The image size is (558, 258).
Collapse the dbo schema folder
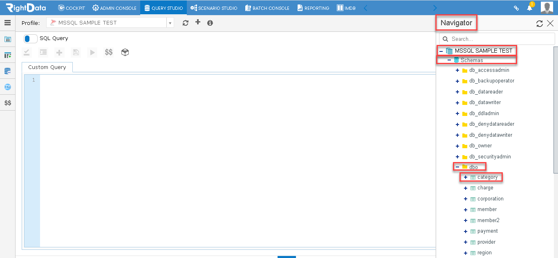457,167
